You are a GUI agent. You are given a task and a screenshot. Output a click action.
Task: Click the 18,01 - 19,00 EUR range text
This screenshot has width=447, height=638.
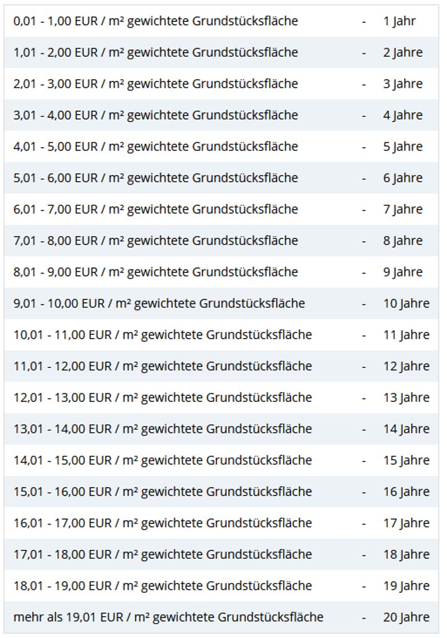pyautogui.click(x=162, y=586)
